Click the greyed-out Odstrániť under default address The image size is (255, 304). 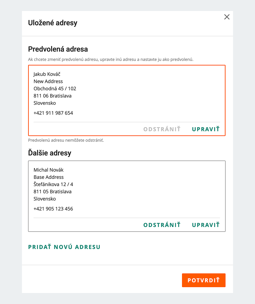(162, 129)
